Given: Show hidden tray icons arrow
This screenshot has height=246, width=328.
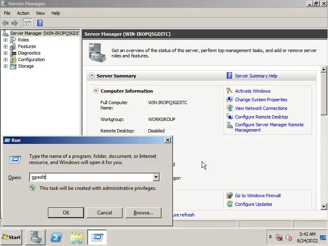Looking at the screenshot, I should click(x=270, y=237).
